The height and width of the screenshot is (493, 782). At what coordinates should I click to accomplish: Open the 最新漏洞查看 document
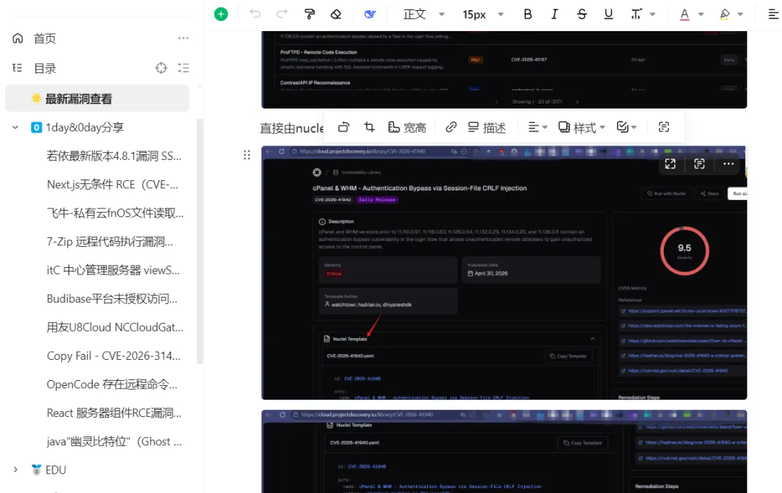[x=97, y=98]
